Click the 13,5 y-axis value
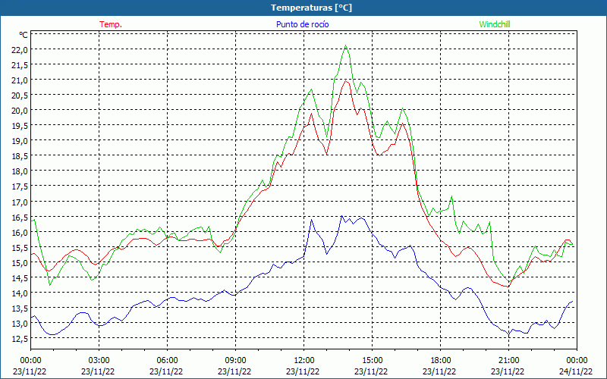The height and width of the screenshot is (379, 607). point(20,309)
